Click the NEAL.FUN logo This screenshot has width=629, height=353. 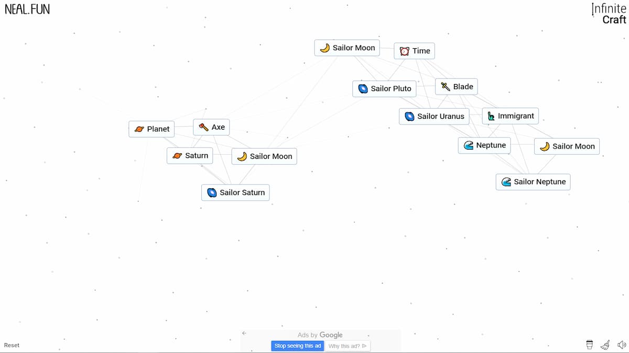(27, 9)
